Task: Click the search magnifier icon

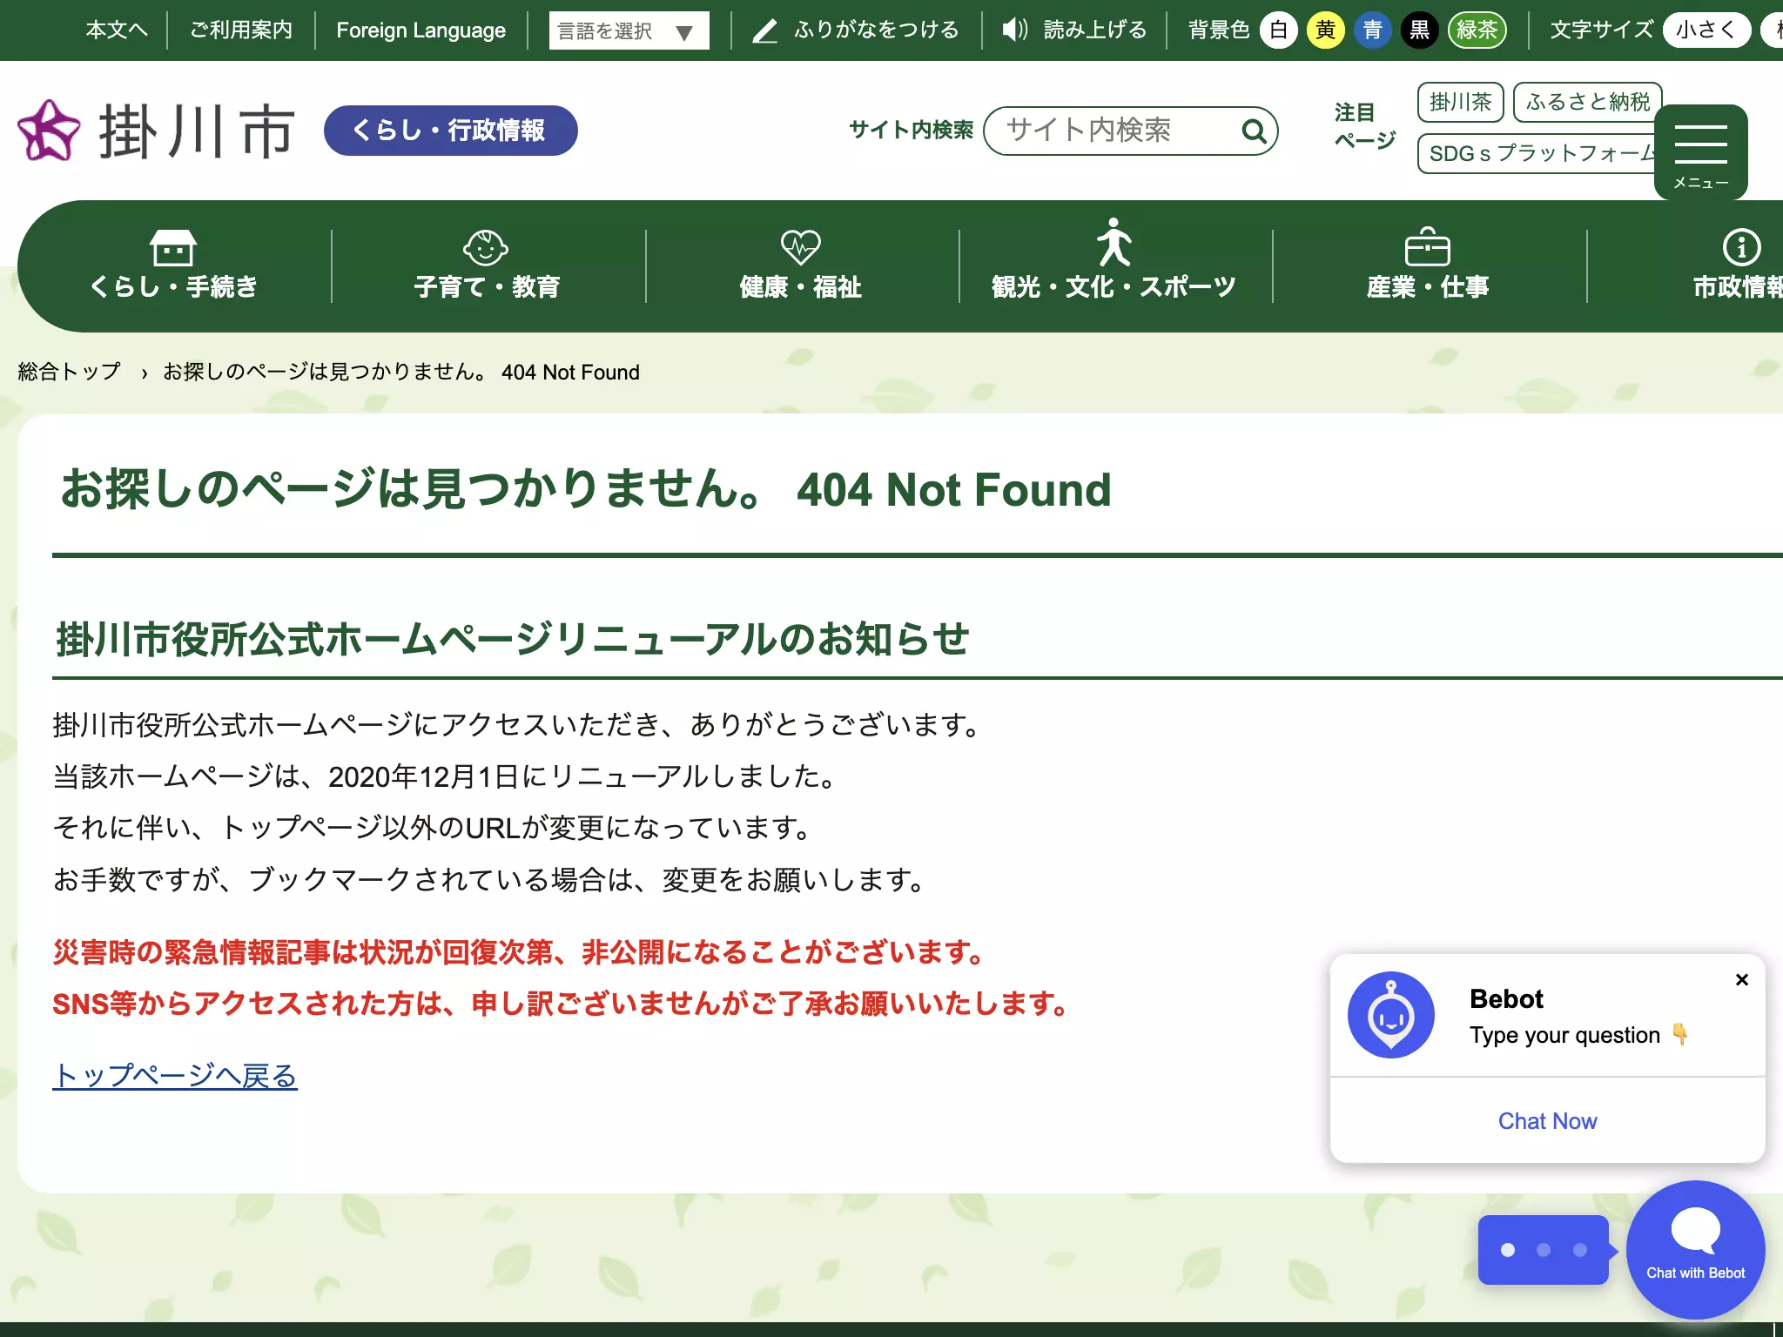Action: click(x=1253, y=131)
